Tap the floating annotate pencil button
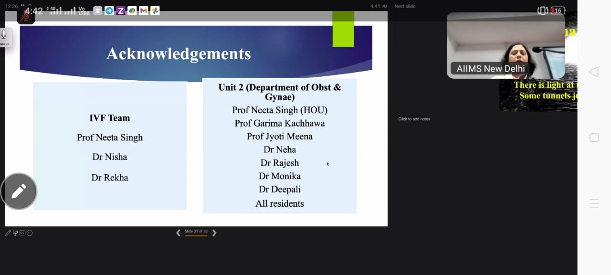Screen dimensions: 611x275 point(19,191)
